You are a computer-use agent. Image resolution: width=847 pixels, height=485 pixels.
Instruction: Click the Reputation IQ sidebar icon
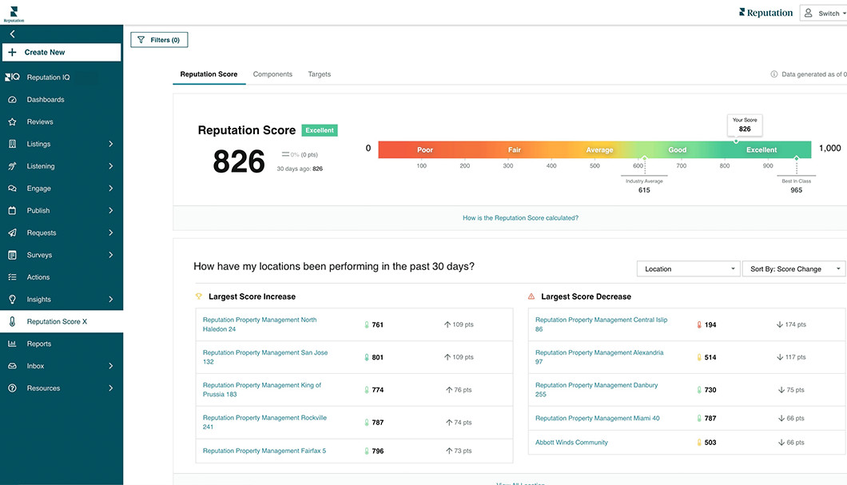pos(12,78)
